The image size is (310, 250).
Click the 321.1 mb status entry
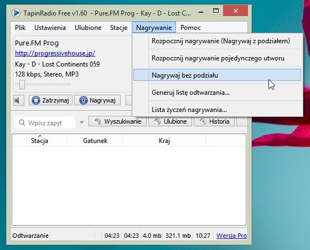point(178,236)
